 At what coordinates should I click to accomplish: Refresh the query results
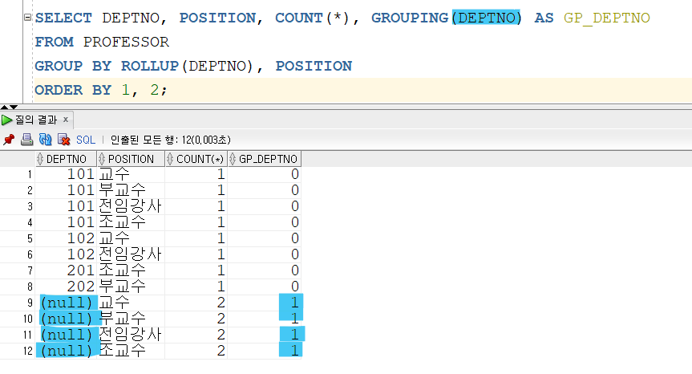pyautogui.click(x=45, y=140)
